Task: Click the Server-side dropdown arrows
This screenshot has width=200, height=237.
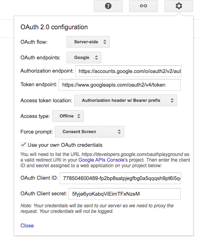Action: (105, 42)
